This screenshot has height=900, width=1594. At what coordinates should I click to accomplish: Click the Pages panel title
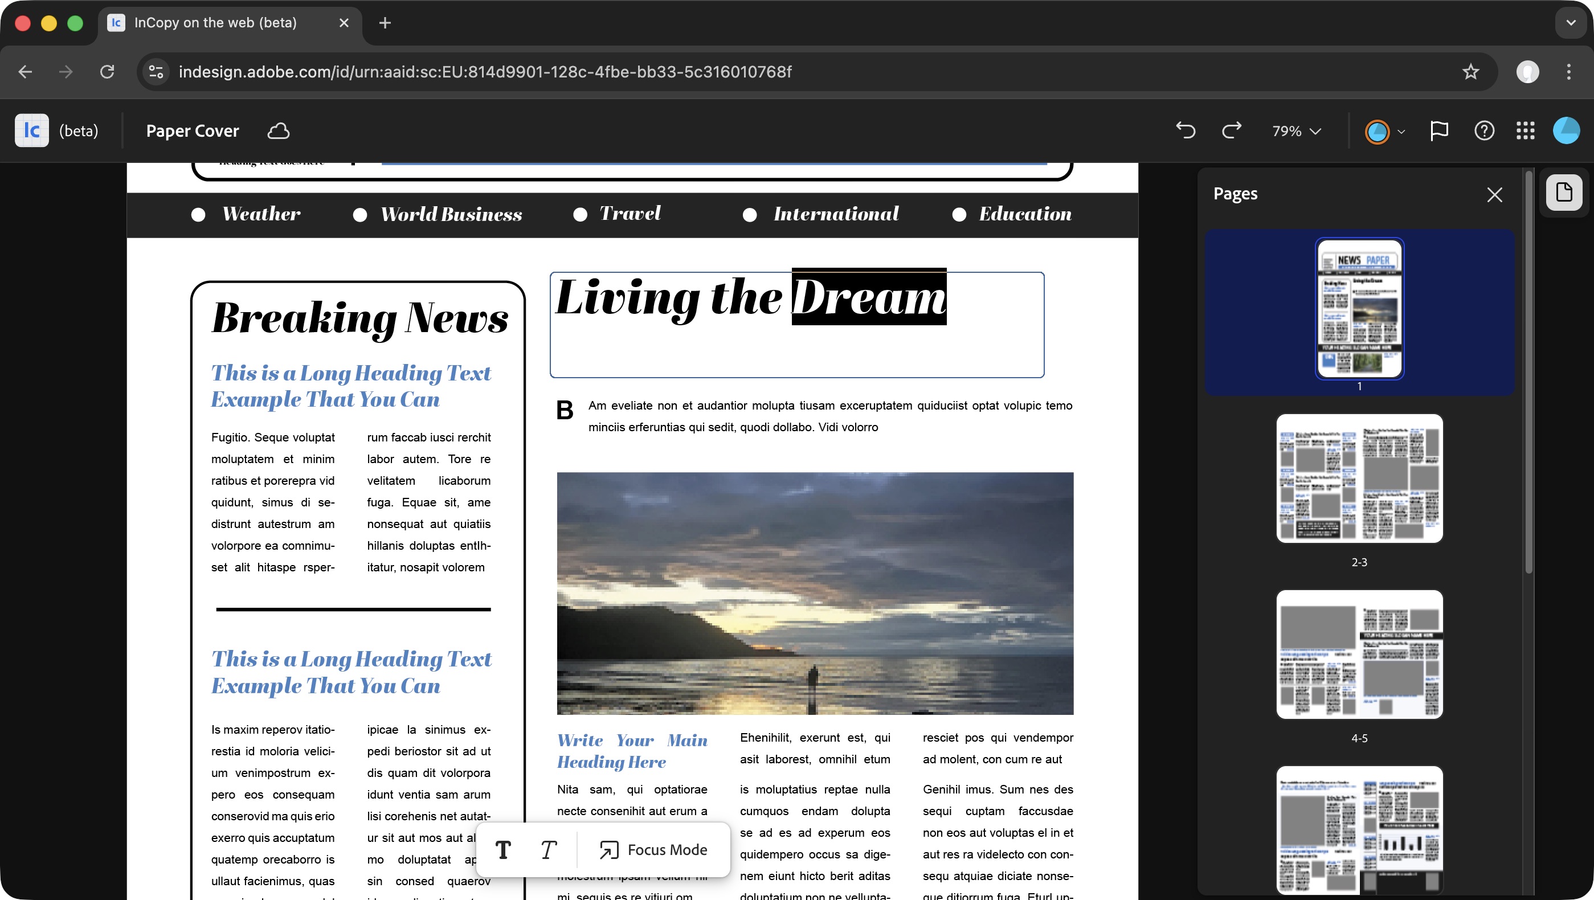point(1235,194)
